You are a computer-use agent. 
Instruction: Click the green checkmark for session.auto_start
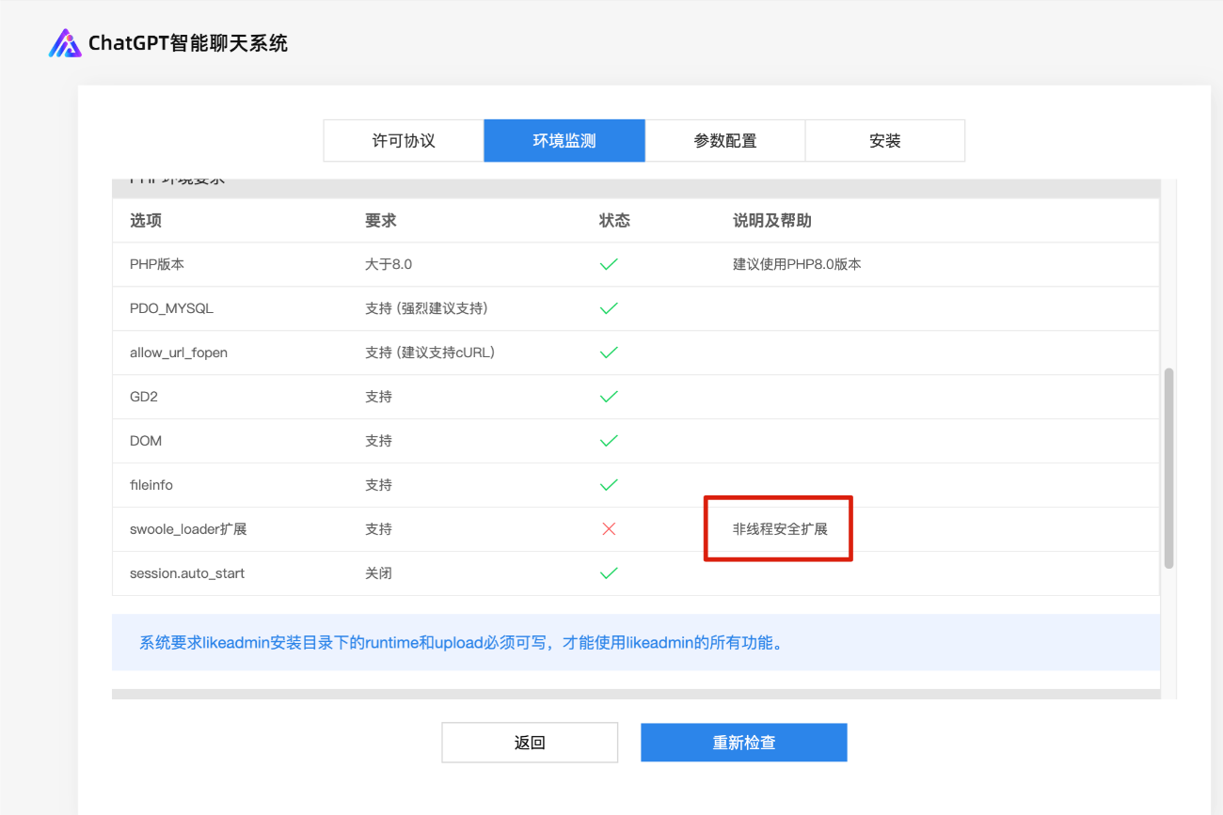(x=609, y=573)
